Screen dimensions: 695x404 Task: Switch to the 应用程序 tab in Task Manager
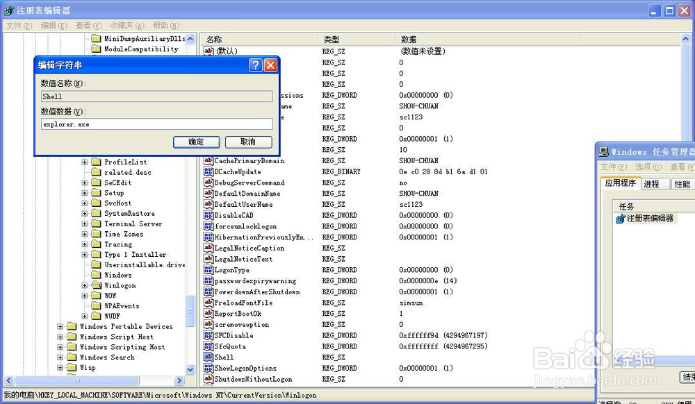621,183
